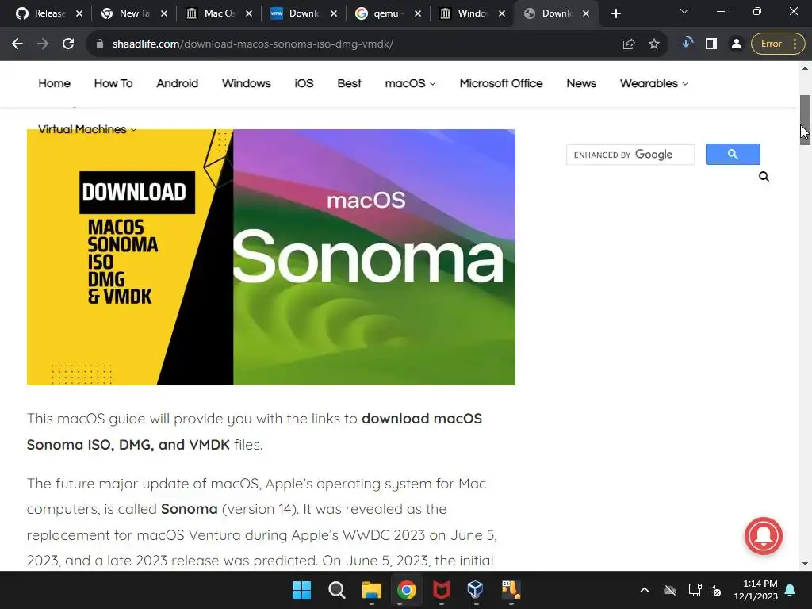Screen dimensions: 812x609
Task: Click the browser forward arrow
Action: click(43, 44)
